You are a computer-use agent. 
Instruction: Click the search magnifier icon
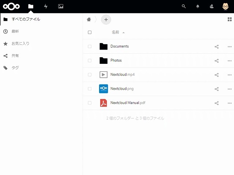[x=184, y=6]
